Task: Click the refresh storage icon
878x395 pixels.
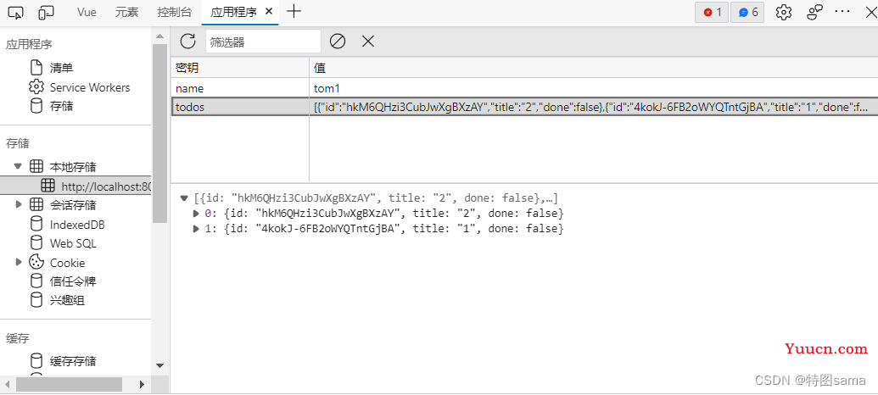Action: [188, 41]
